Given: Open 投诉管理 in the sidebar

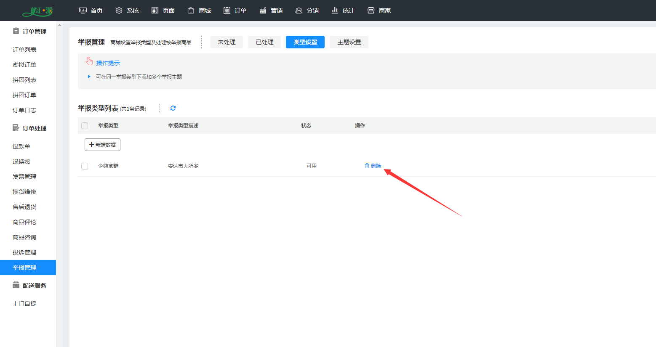Looking at the screenshot, I should coord(24,252).
